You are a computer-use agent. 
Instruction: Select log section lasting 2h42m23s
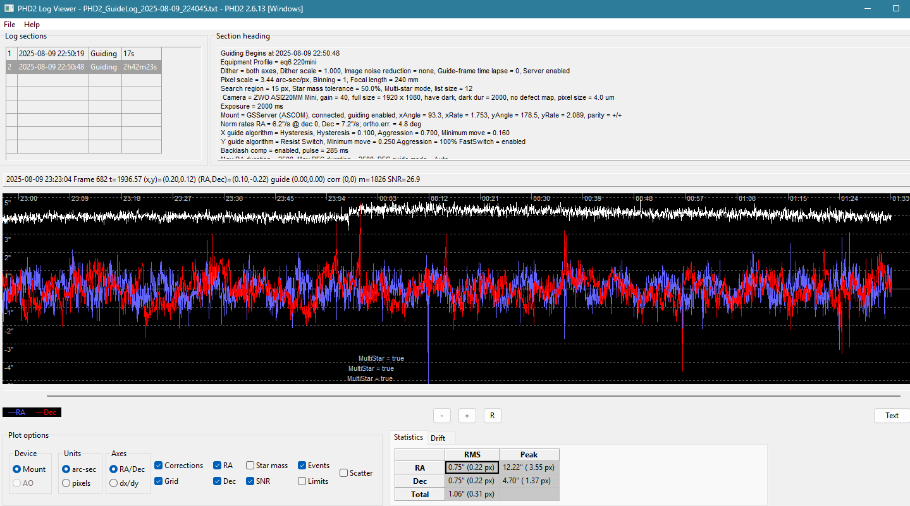click(83, 67)
